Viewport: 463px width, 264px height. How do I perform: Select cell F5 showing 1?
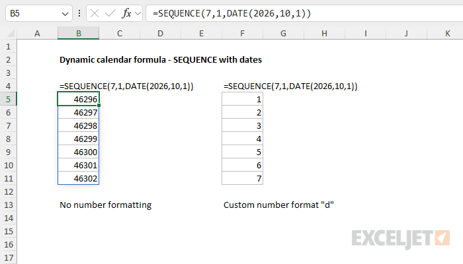click(x=243, y=99)
